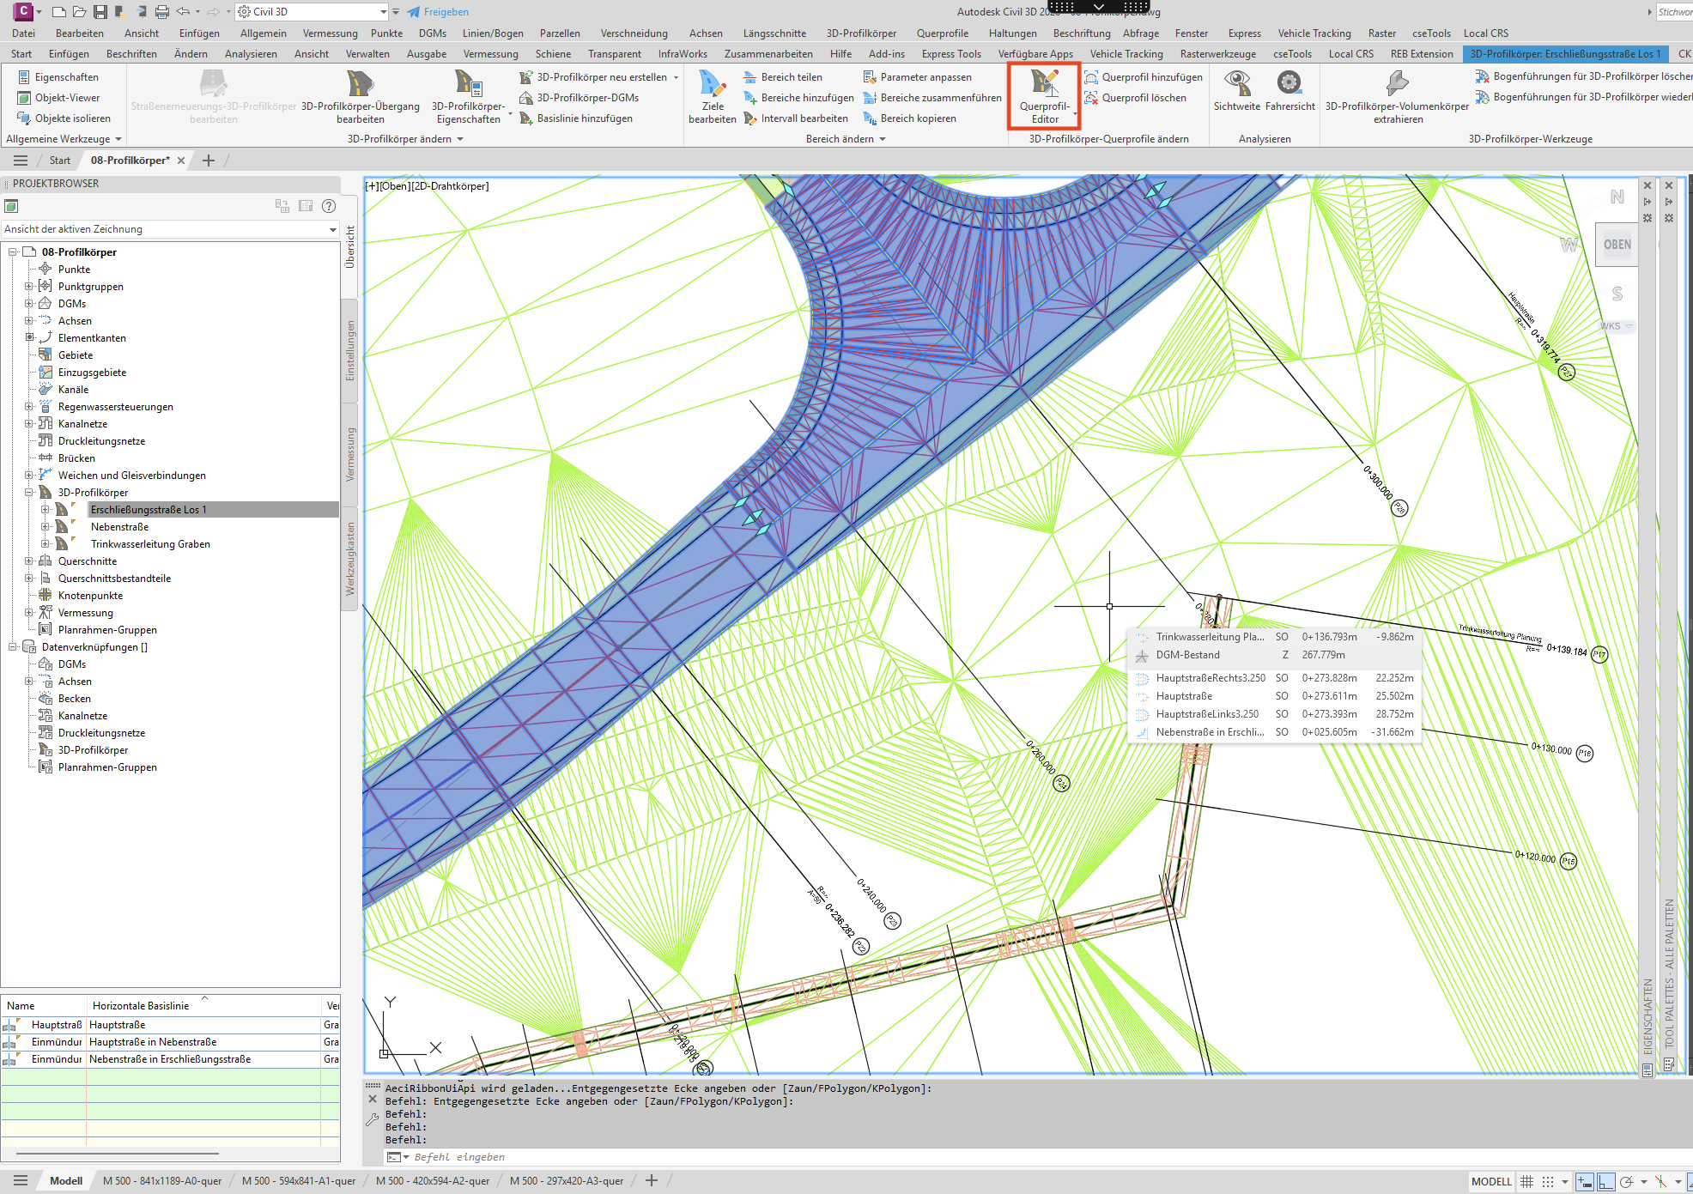
Task: Click 3D-Profilkörper neu erstellen
Action: coord(592,77)
